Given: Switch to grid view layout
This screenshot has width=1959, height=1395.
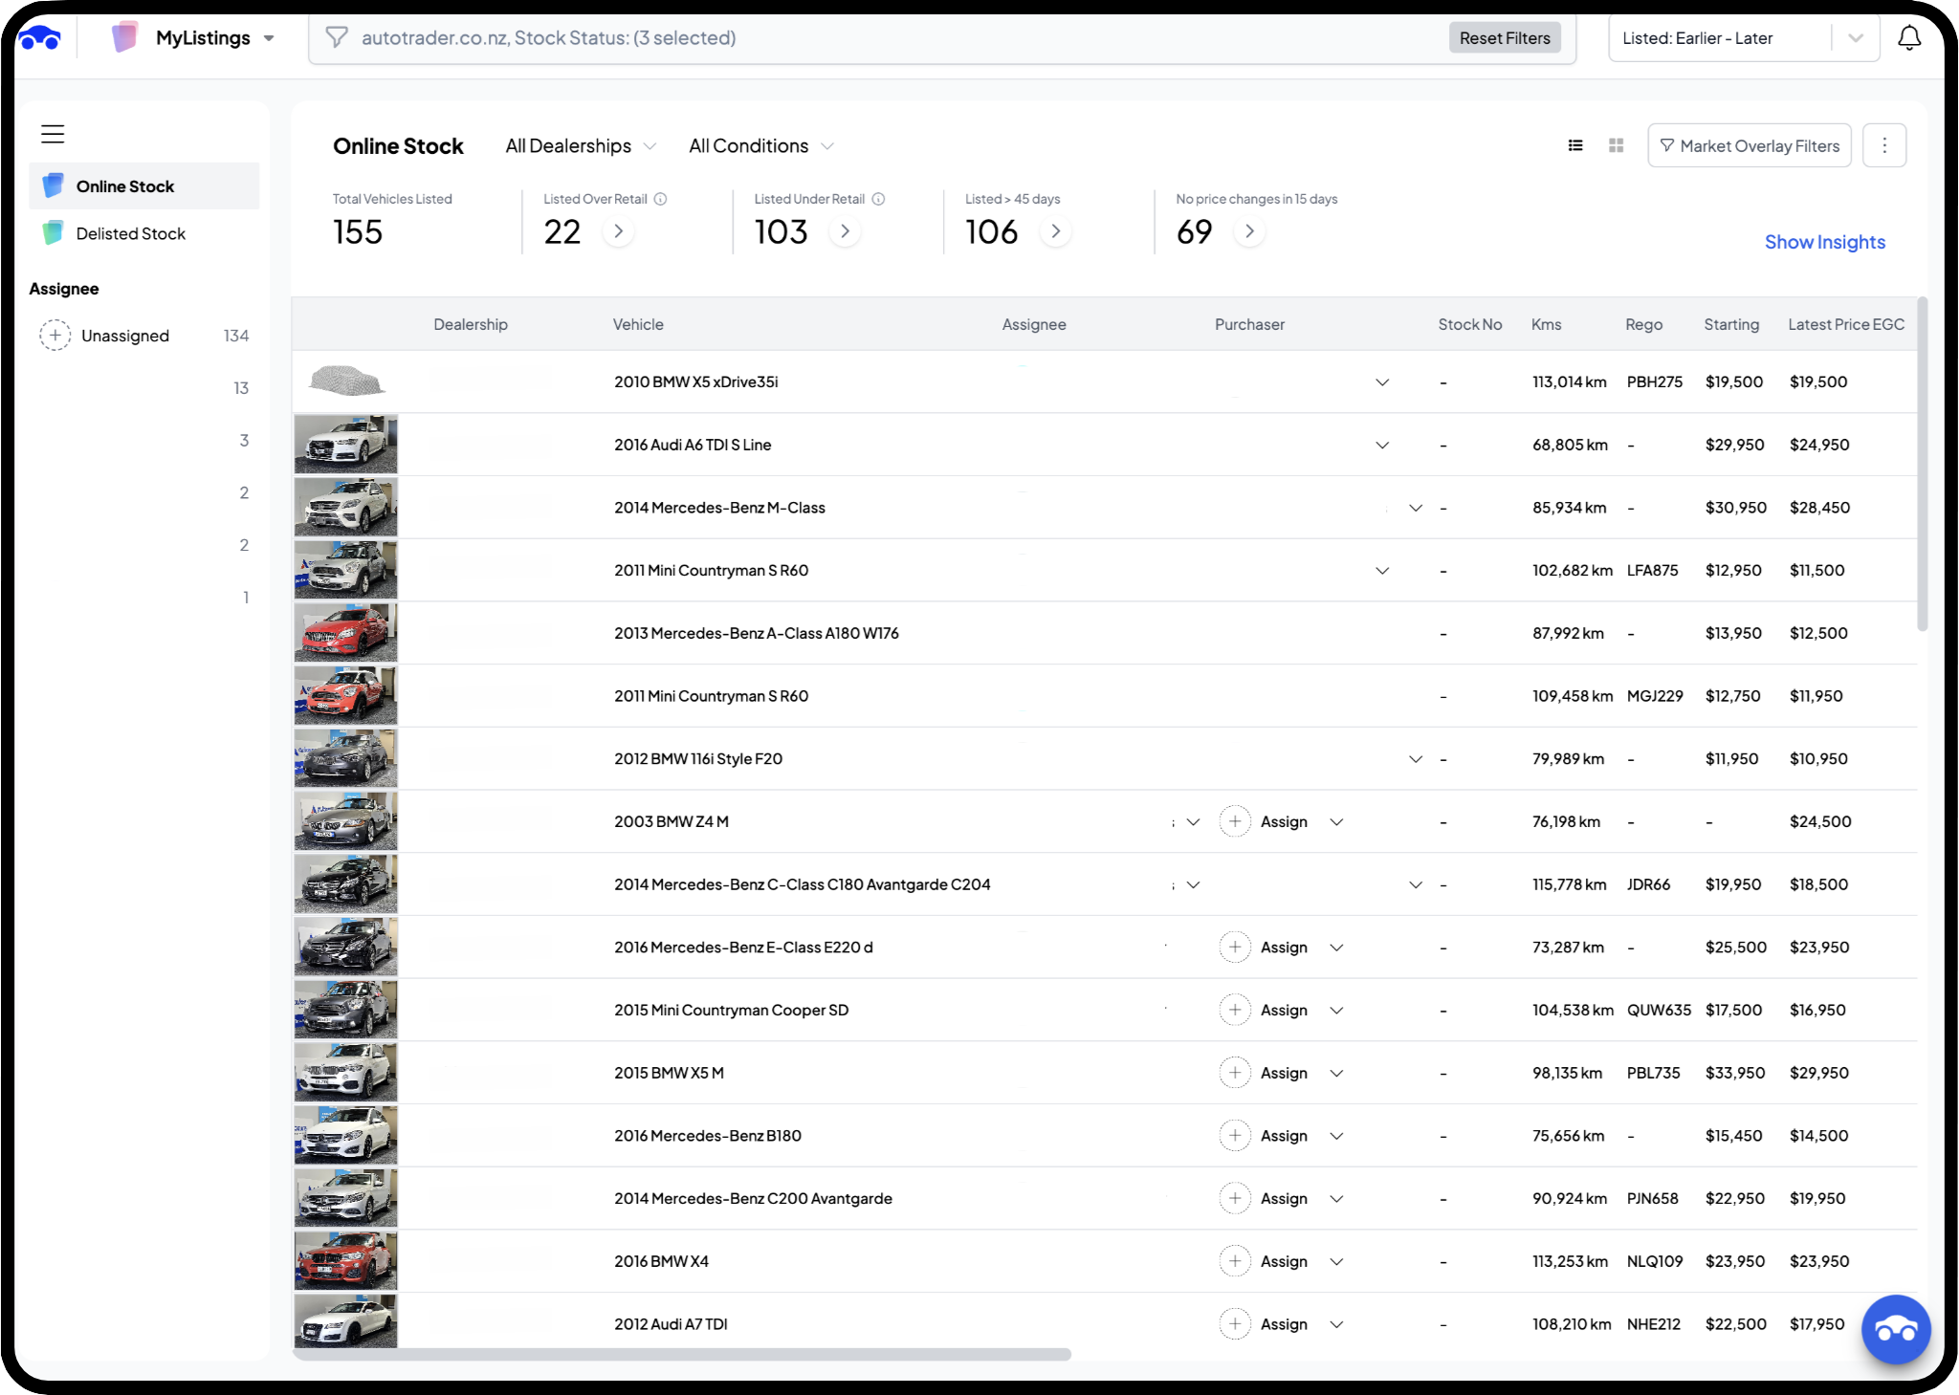Looking at the screenshot, I should (1616, 145).
